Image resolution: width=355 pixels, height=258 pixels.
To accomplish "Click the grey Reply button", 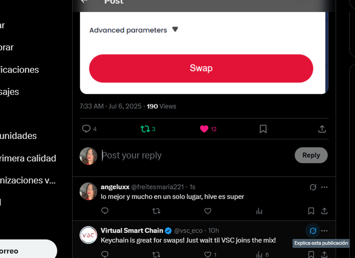I will (311, 155).
